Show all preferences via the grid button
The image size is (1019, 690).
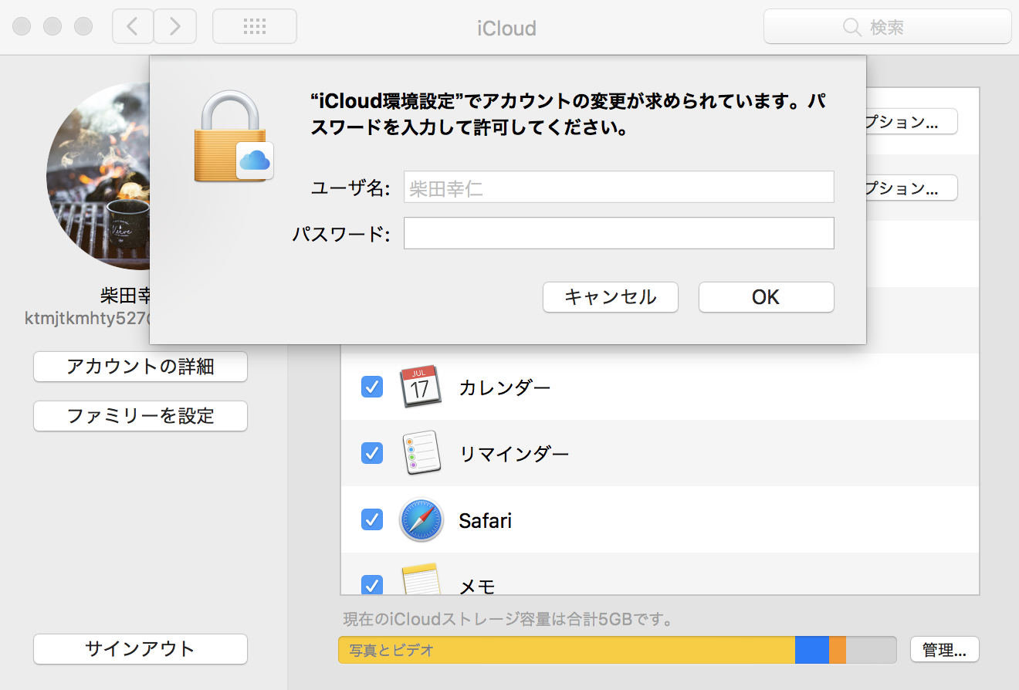tap(255, 27)
